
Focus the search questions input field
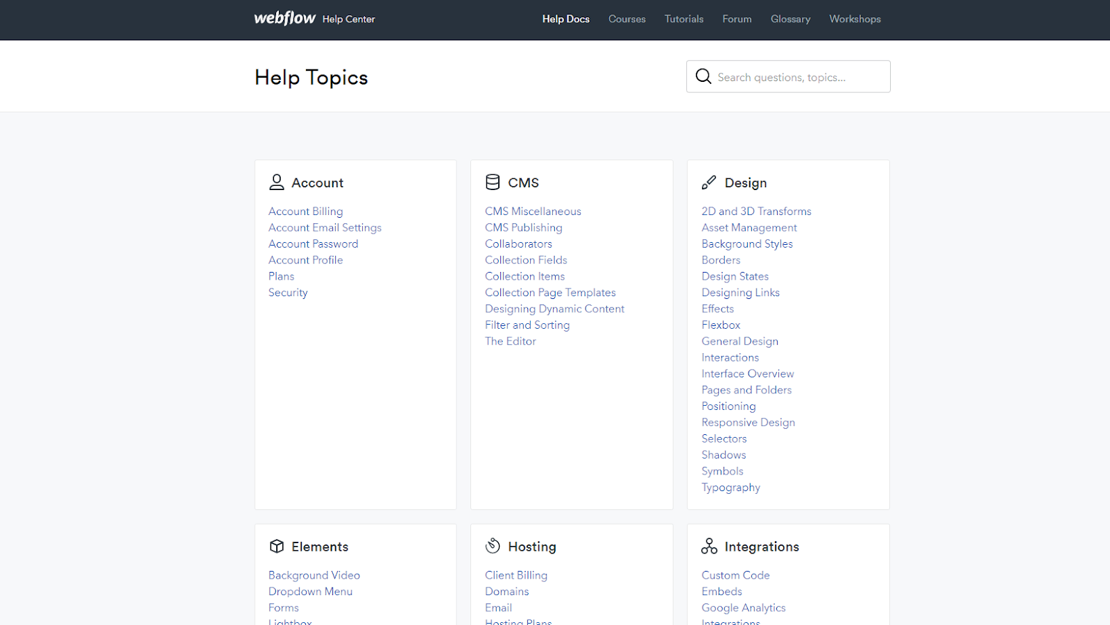[788, 76]
